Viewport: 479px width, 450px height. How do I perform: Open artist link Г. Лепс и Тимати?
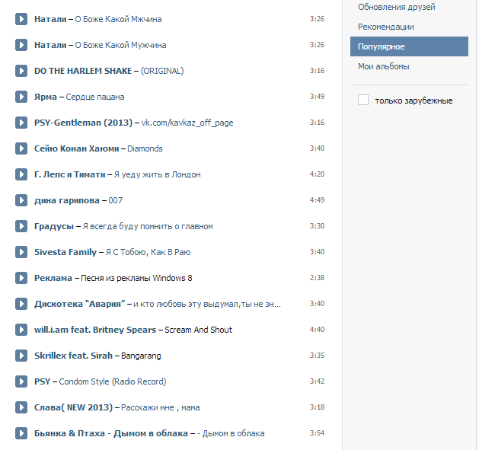(x=69, y=174)
